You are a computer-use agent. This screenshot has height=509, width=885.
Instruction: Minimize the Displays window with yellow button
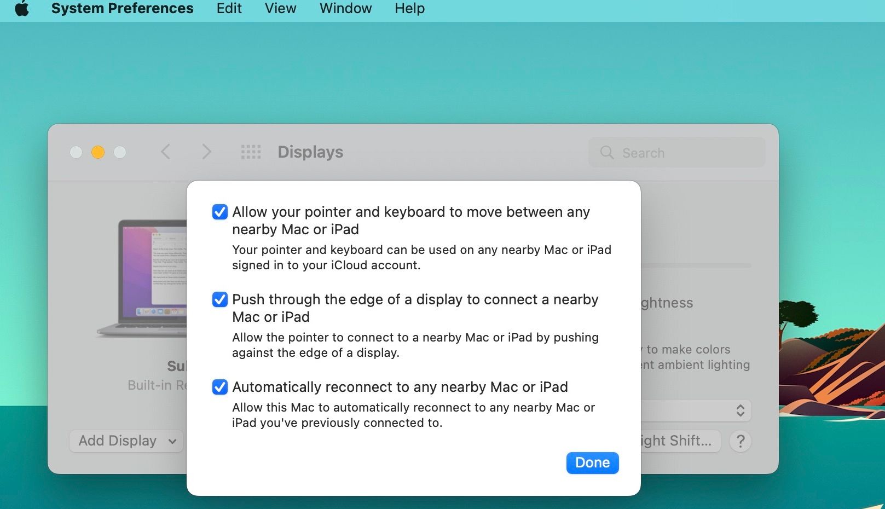[x=98, y=152]
